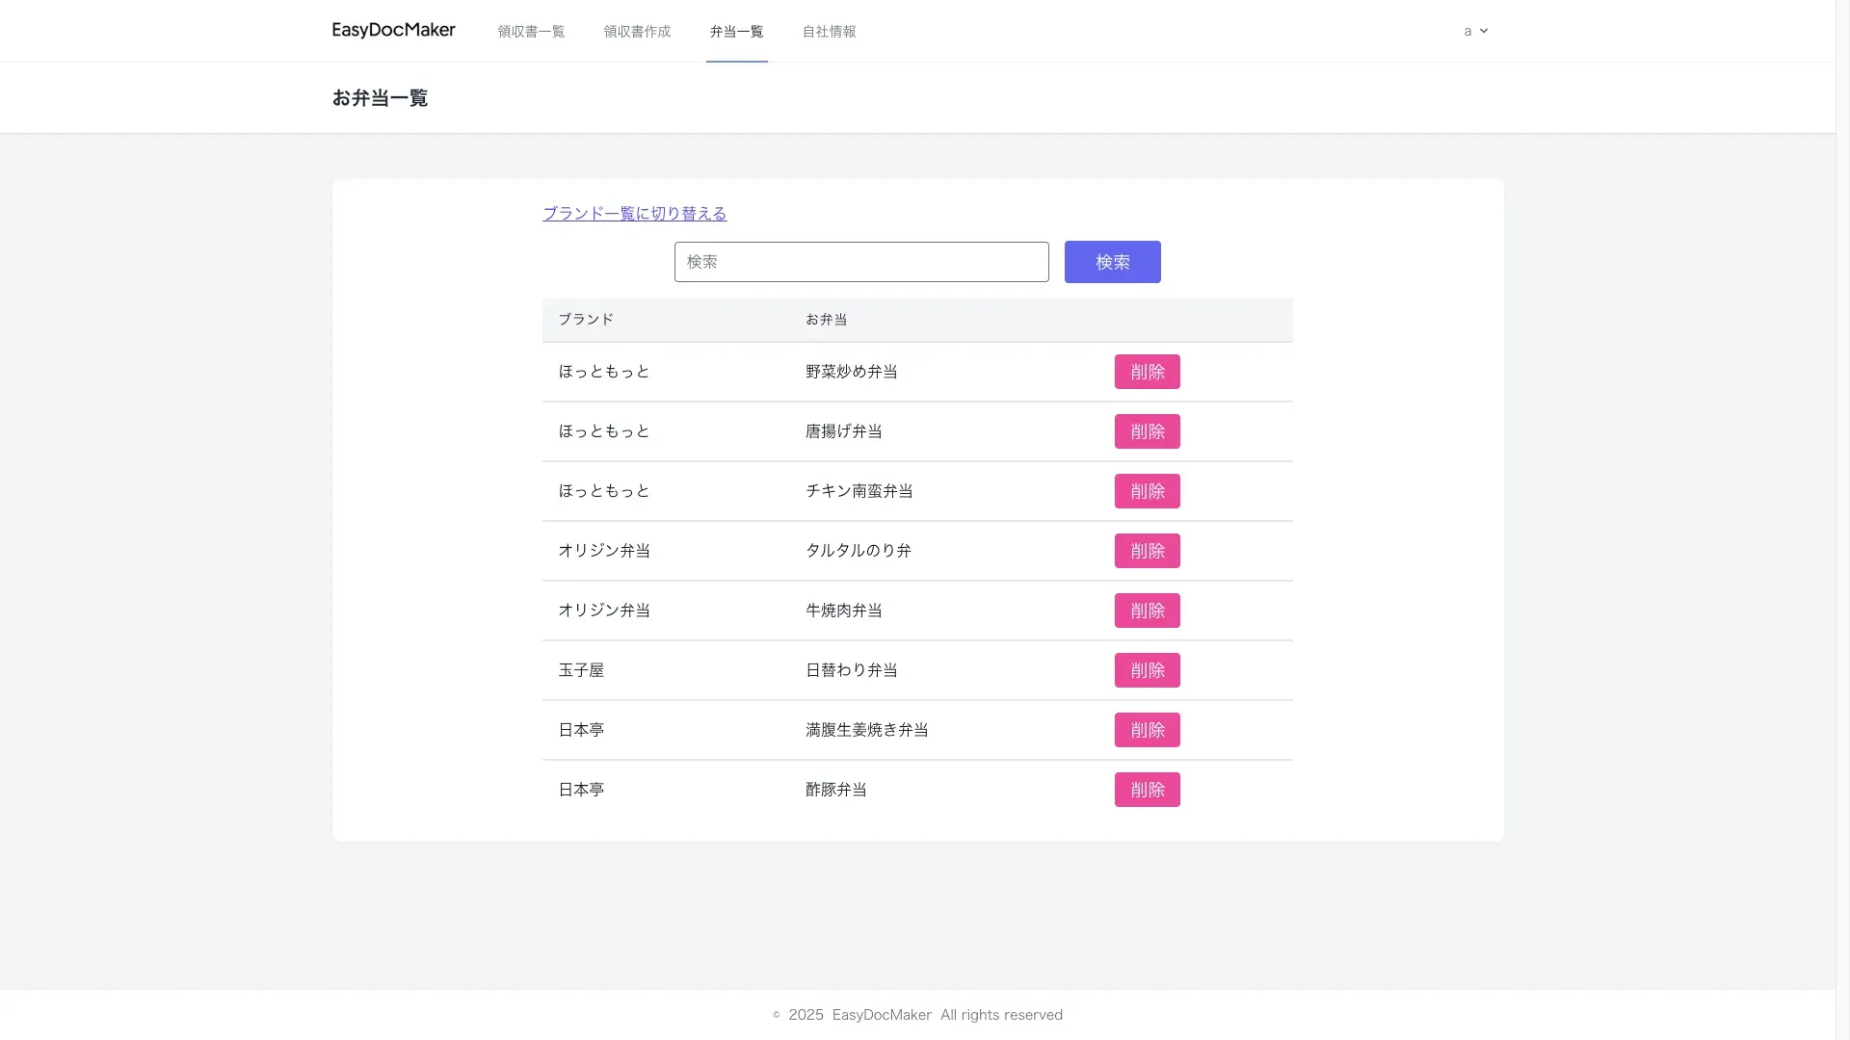Click the ブランド column header
The width and height of the screenshot is (1850, 1040).
tap(586, 320)
